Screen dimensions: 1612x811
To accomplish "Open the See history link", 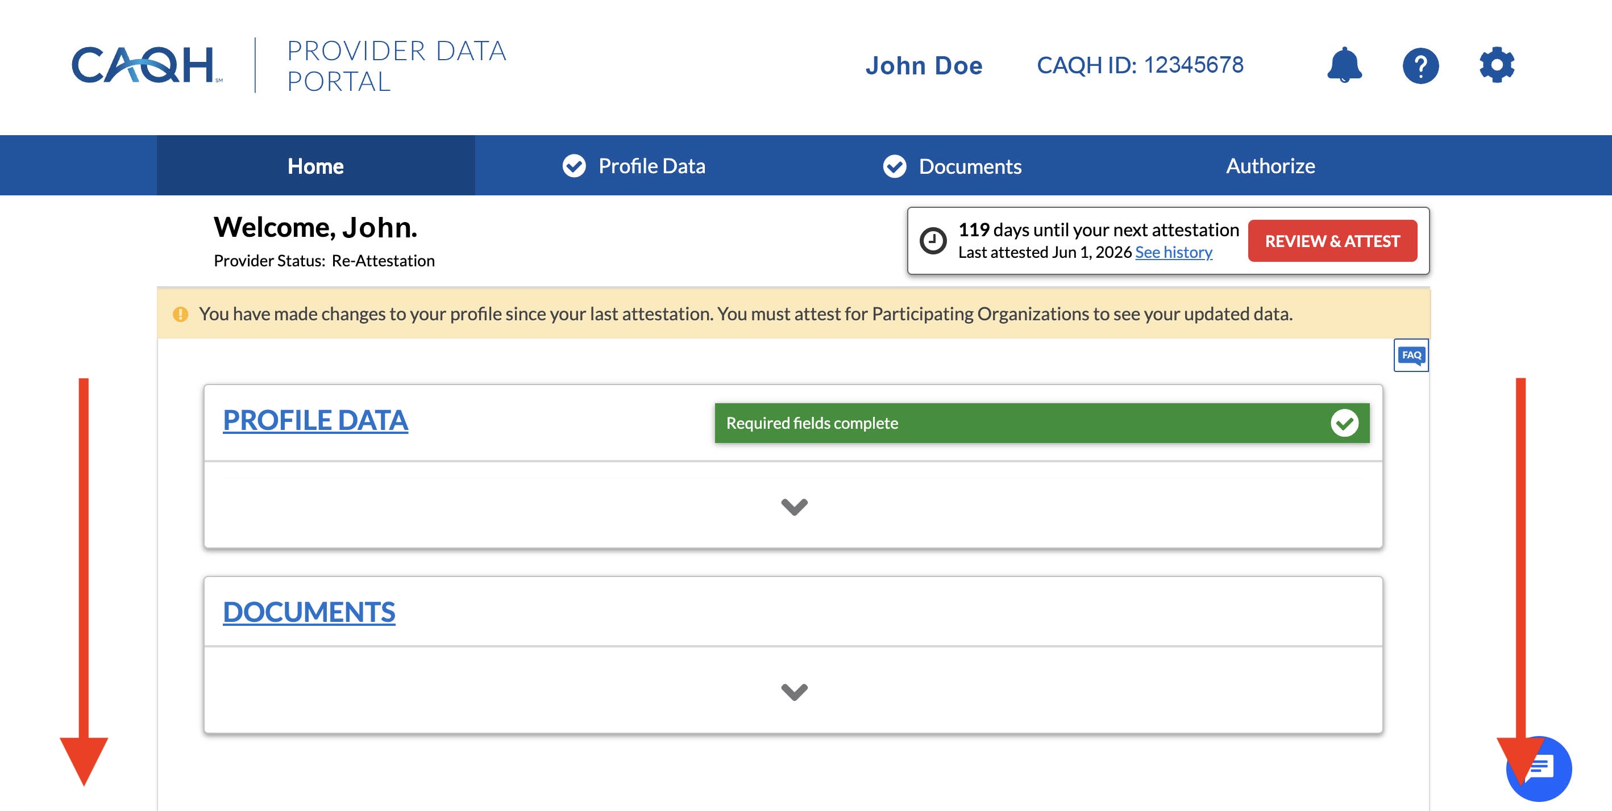I will pos(1173,252).
